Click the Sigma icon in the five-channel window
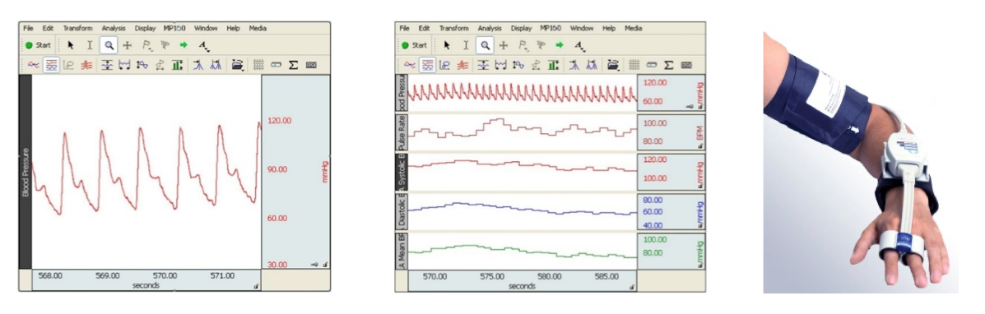Image resolution: width=985 pixels, height=314 pixels. [669, 65]
